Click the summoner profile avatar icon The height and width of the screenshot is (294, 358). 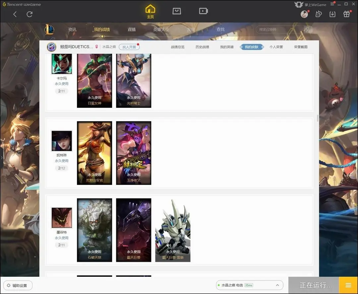pos(52,47)
